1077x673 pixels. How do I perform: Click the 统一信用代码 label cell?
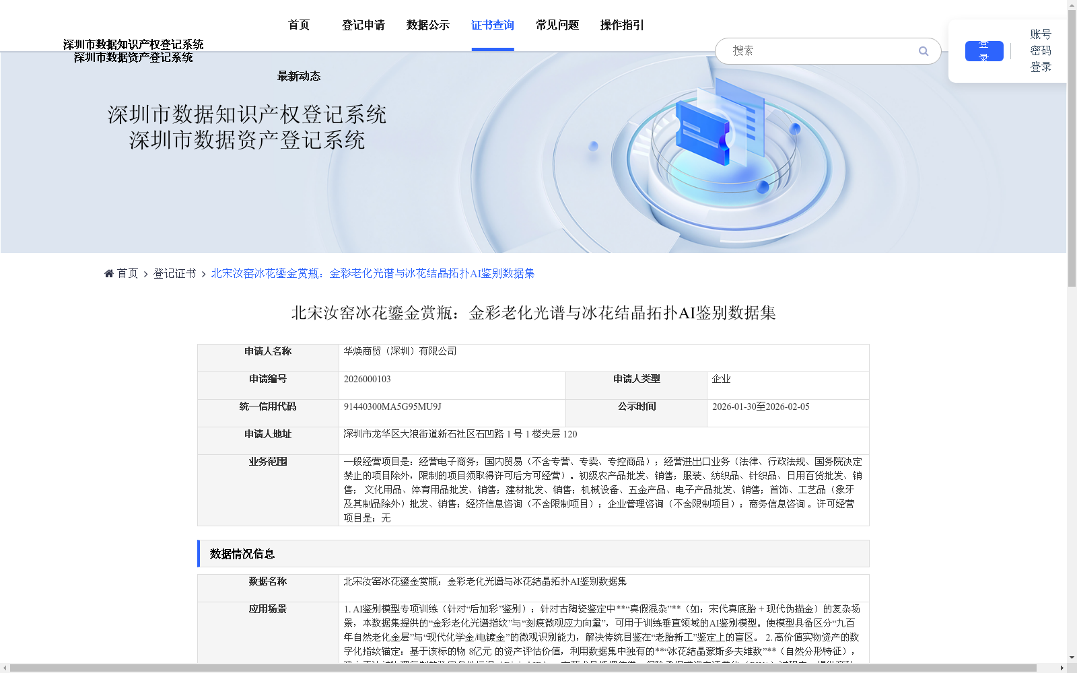pyautogui.click(x=268, y=413)
